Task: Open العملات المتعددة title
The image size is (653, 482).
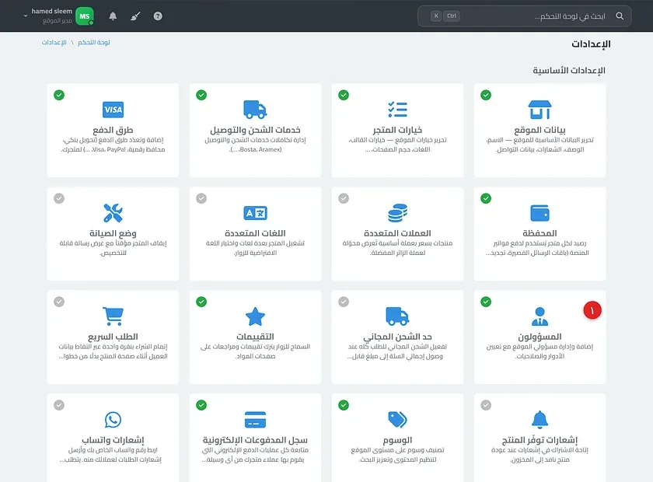Action: (397, 233)
